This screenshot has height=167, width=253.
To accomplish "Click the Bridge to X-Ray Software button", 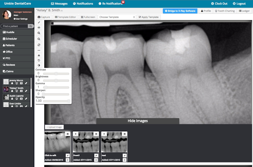I will (x=180, y=11).
